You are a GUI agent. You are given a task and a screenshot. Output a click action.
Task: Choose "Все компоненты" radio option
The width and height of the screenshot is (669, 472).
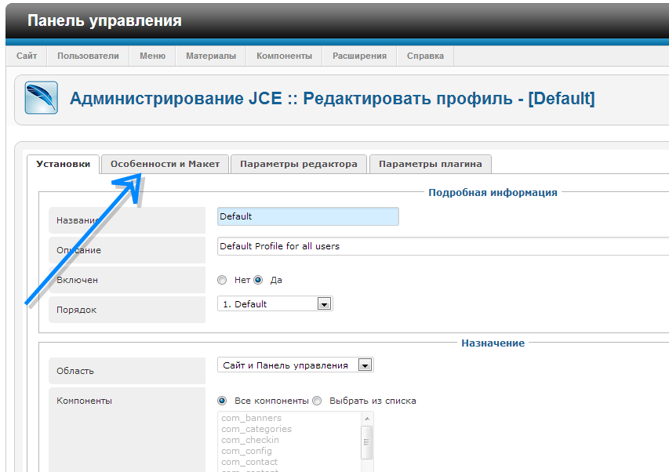(x=223, y=401)
